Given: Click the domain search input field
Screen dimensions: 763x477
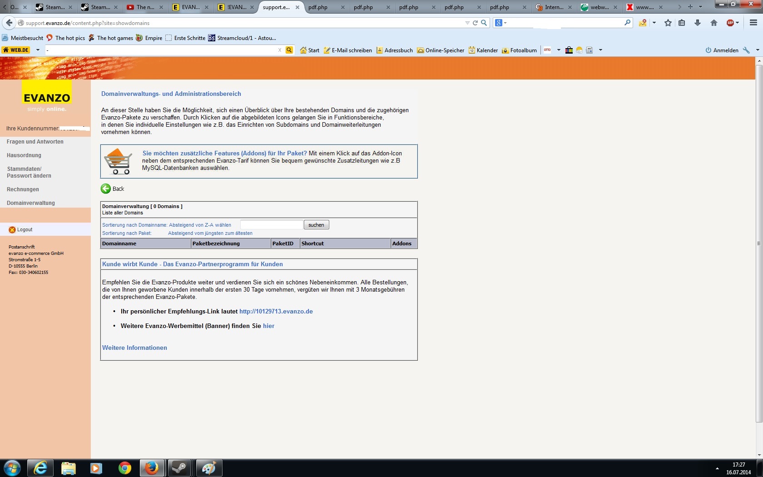Looking at the screenshot, I should [272, 225].
